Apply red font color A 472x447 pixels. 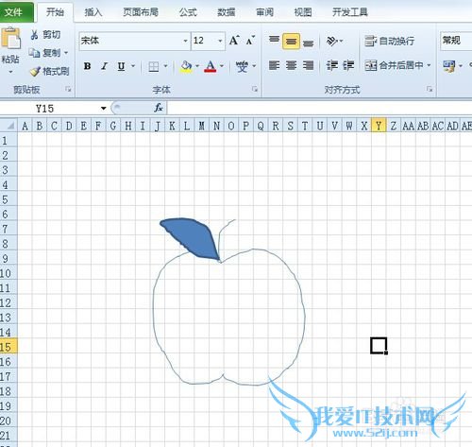[x=211, y=66]
